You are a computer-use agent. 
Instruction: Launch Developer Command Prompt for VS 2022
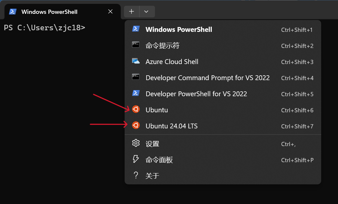click(x=208, y=78)
